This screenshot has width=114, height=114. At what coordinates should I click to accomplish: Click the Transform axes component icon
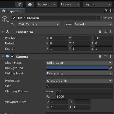[7, 32]
